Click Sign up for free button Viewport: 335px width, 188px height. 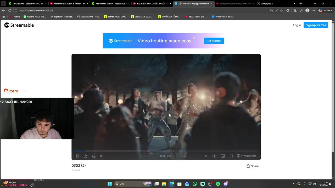coord(316,25)
